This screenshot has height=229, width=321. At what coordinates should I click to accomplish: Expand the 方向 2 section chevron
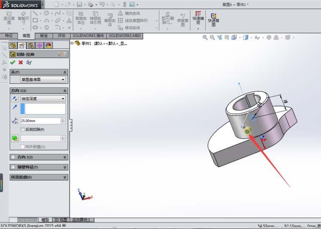(65, 157)
